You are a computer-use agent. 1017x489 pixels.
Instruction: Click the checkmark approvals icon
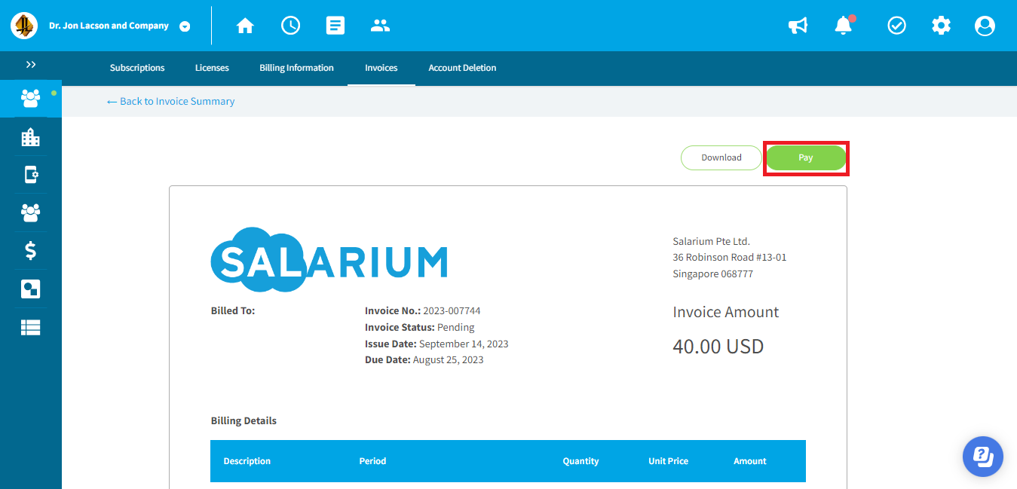(x=896, y=26)
